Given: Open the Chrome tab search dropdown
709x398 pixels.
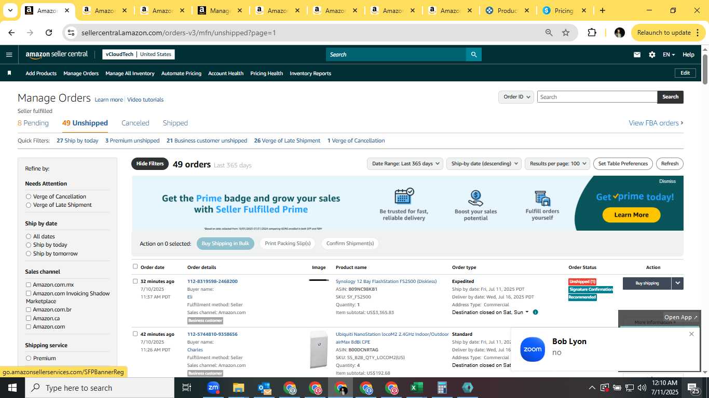Looking at the screenshot, I should (10, 10).
